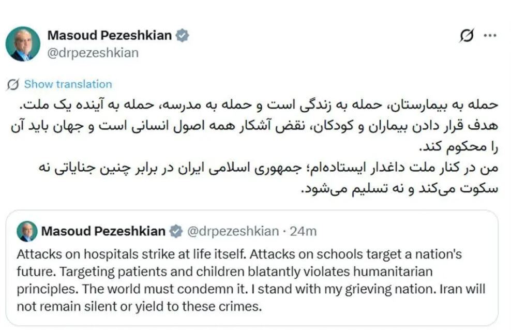
Task: Show translation of the Persian post
Action: pos(68,84)
